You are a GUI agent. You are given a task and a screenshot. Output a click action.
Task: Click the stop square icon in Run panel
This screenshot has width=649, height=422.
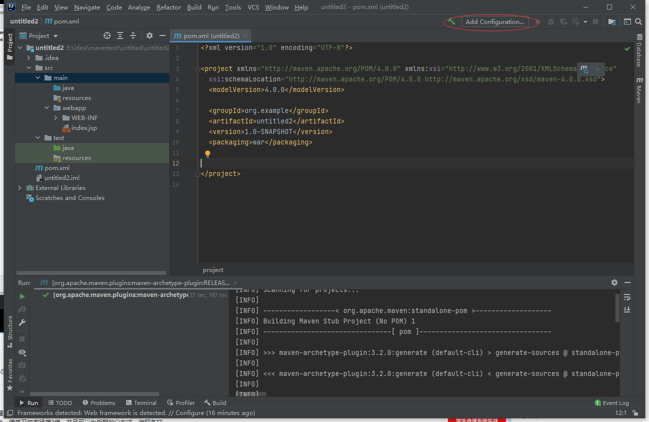coord(22,339)
